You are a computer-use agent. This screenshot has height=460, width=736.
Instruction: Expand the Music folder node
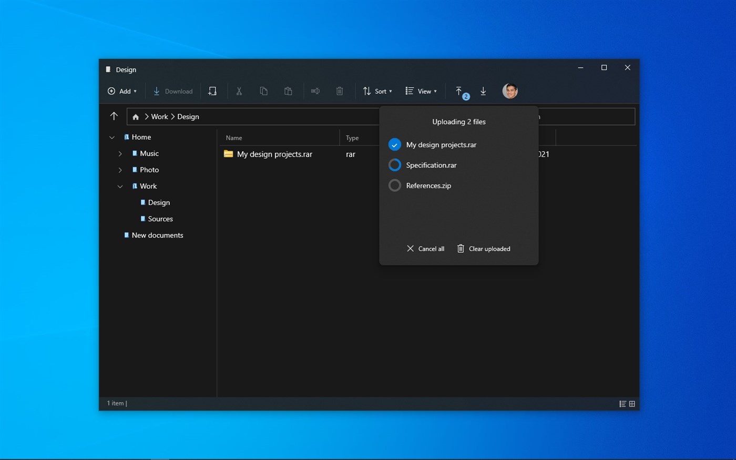pos(120,154)
